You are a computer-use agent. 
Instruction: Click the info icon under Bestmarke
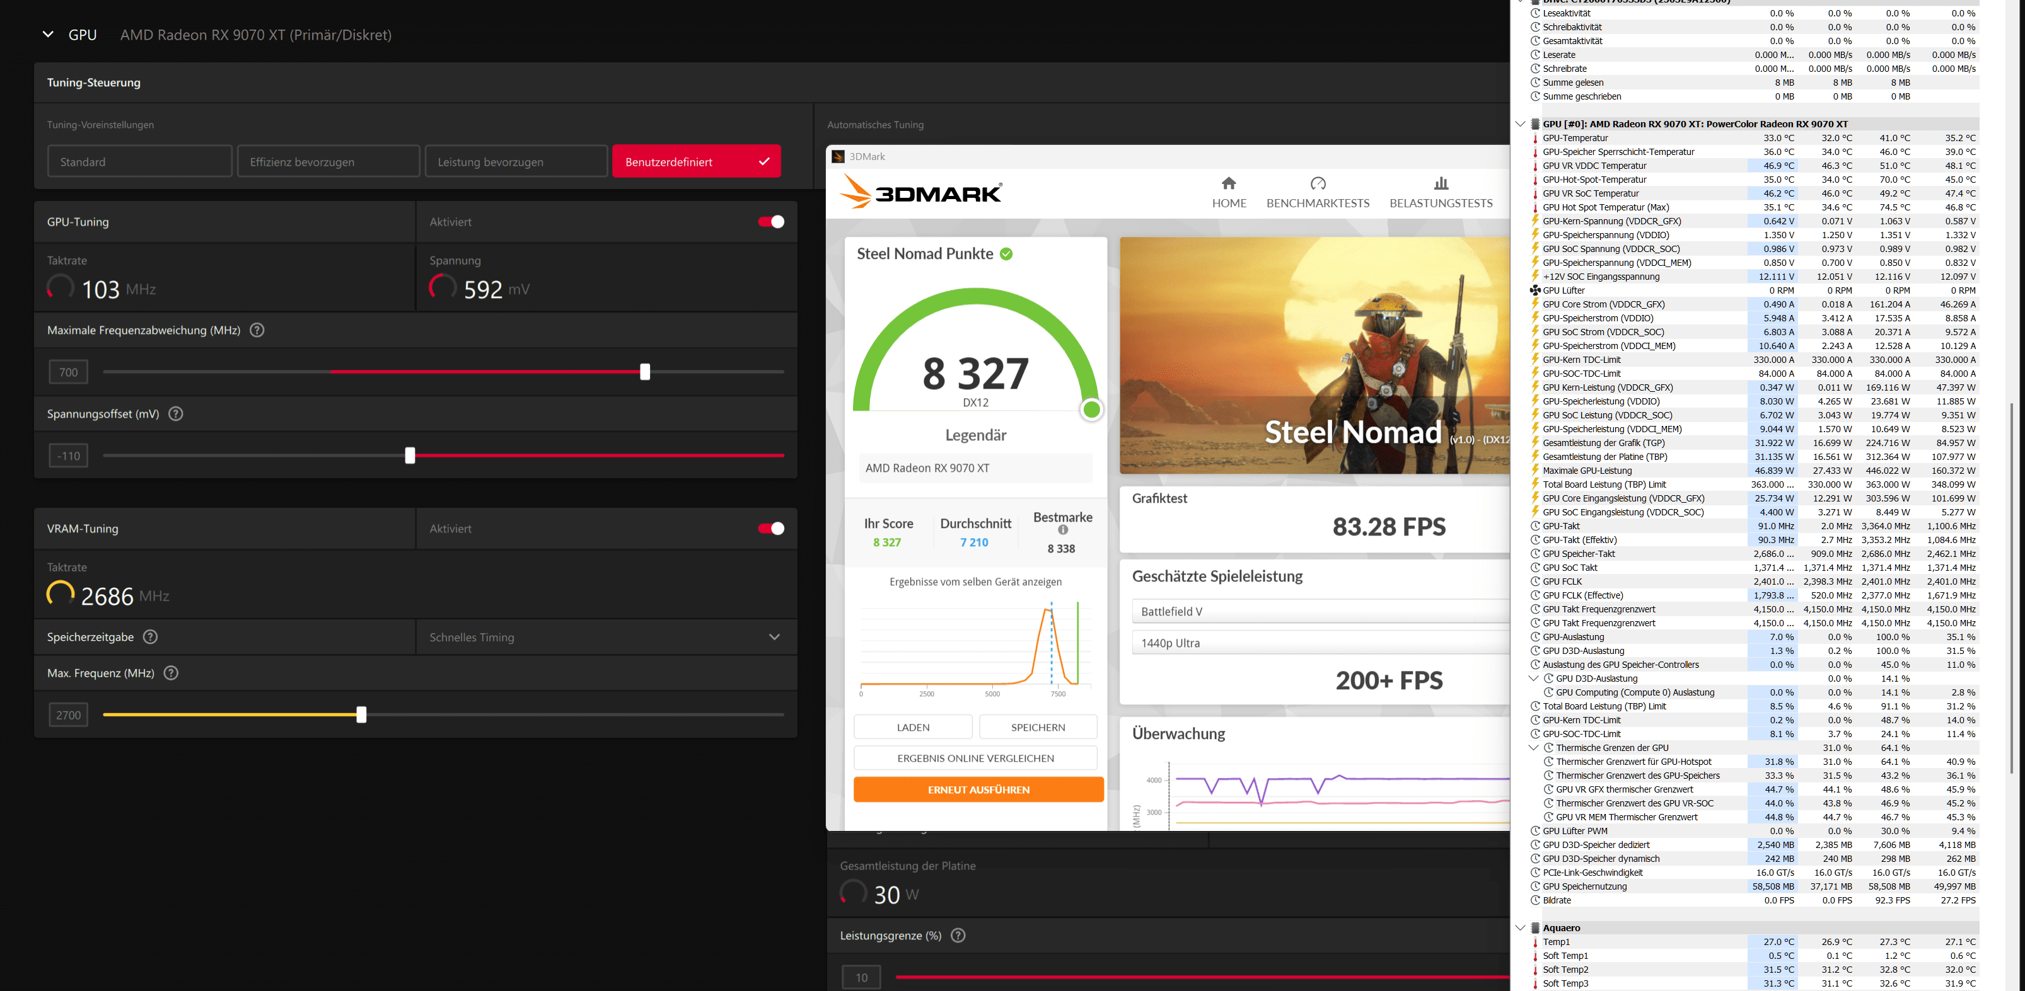[x=1063, y=530]
